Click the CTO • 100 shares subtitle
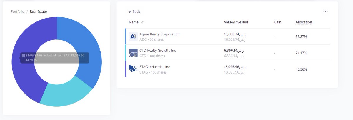The width and height of the screenshot is (353, 120). (152, 56)
